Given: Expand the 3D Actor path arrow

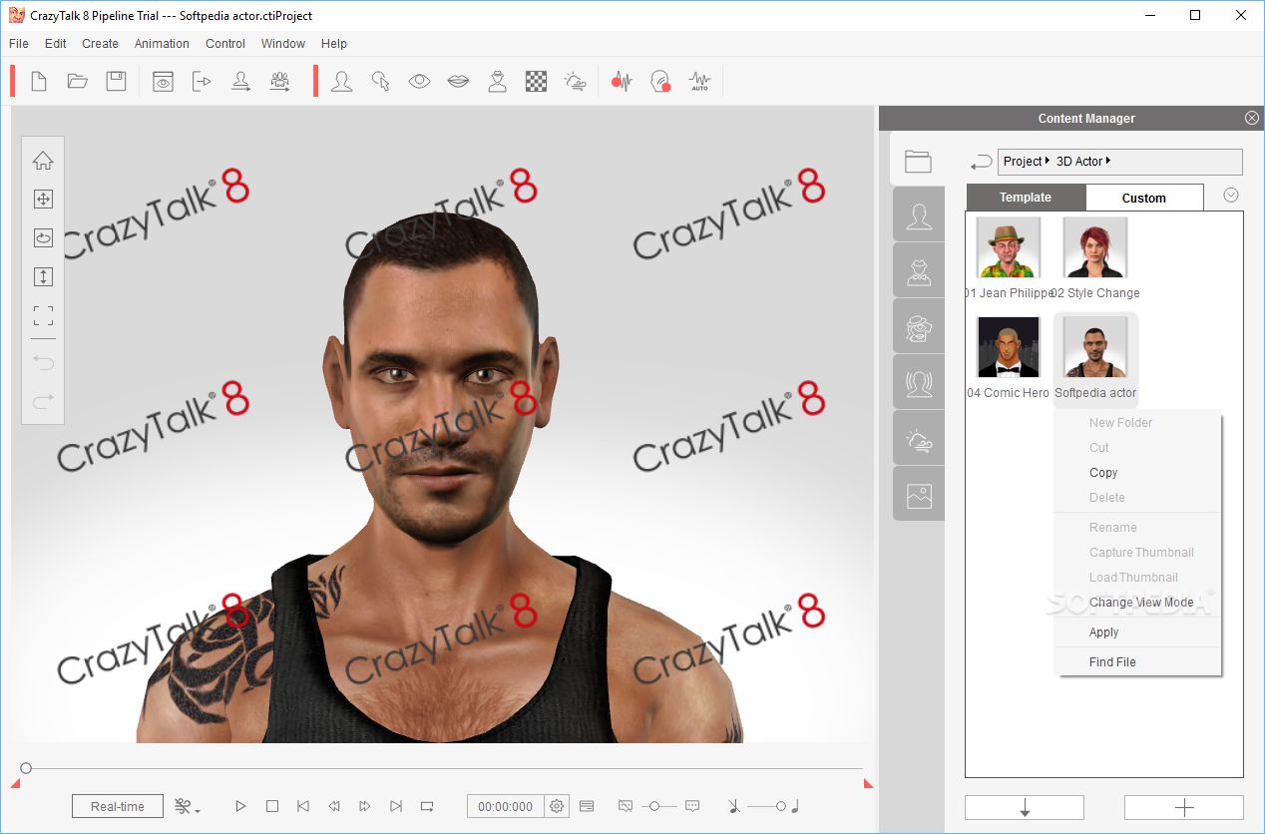Looking at the screenshot, I should pyautogui.click(x=1108, y=161).
